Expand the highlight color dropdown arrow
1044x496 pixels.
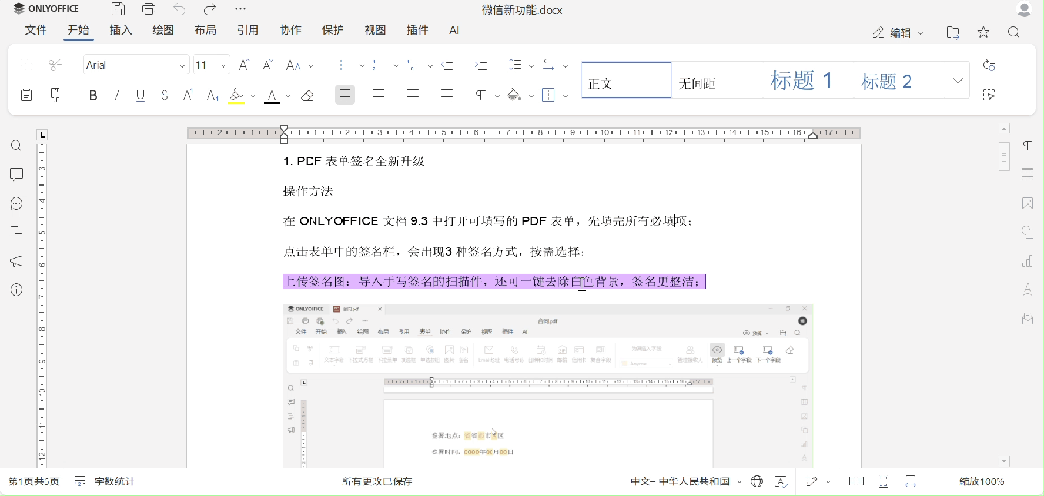[x=253, y=95]
